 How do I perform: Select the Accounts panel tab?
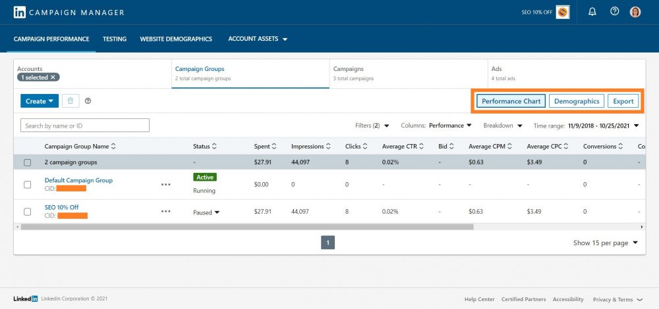click(x=92, y=74)
